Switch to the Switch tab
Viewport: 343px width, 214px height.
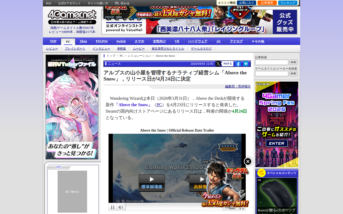[x=121, y=41]
